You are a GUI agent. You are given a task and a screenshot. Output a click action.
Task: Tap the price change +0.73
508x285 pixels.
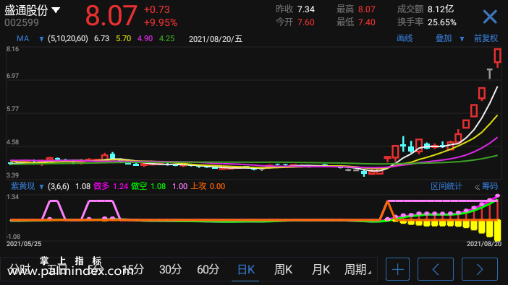[157, 9]
